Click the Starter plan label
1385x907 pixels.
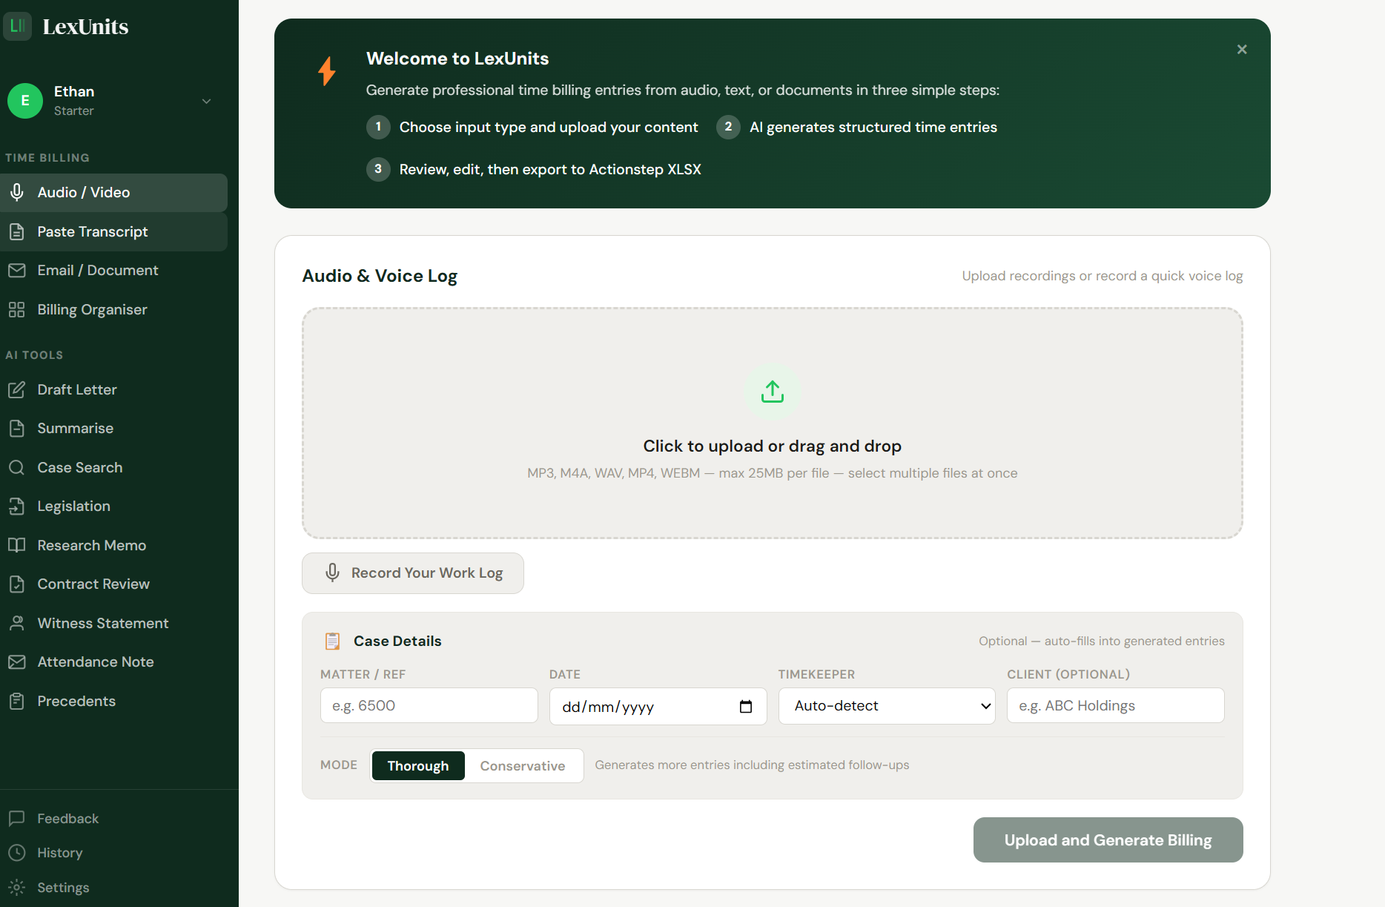tap(74, 111)
